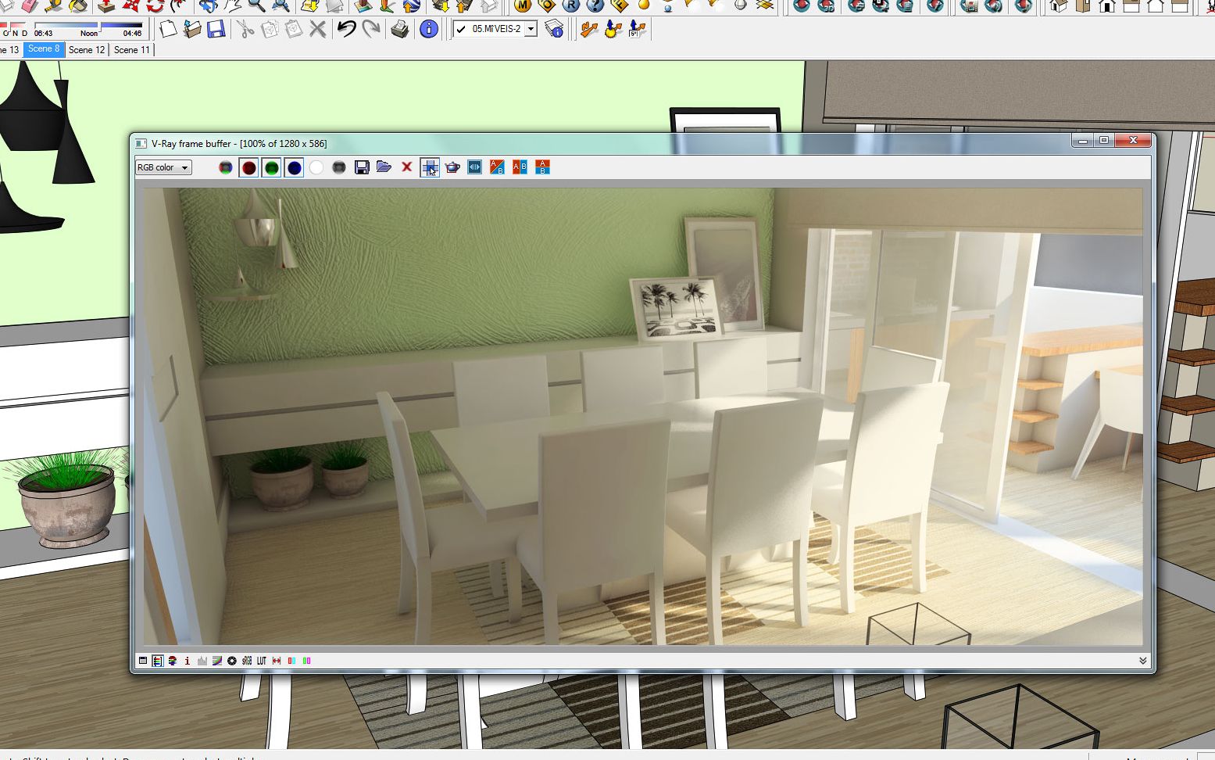
Task: Save rendered image in frame buffer
Action: 362,167
